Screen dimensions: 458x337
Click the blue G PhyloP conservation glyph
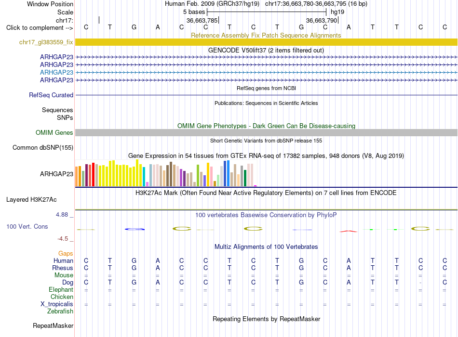coord(135,229)
